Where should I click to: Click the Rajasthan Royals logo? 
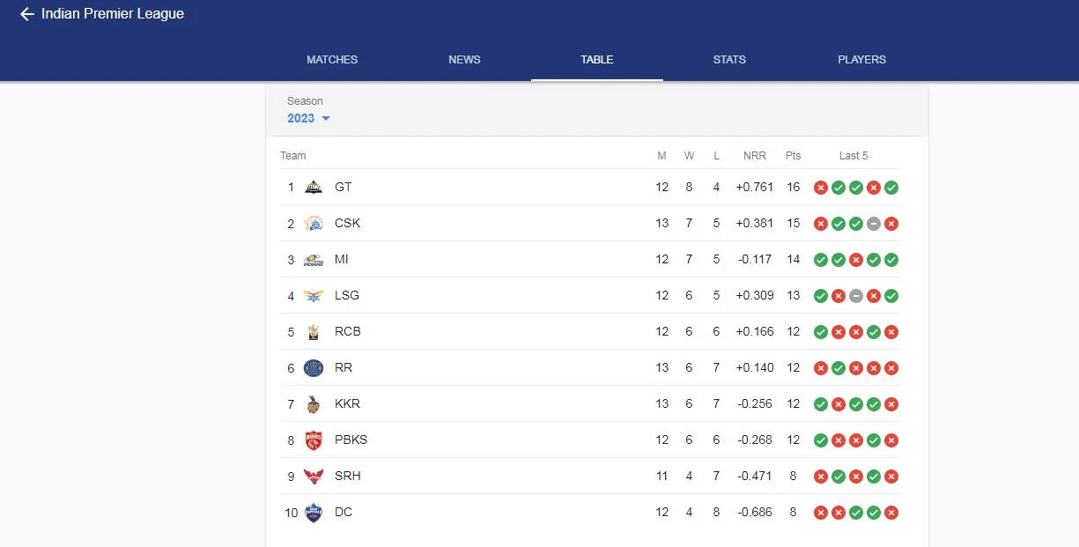314,368
